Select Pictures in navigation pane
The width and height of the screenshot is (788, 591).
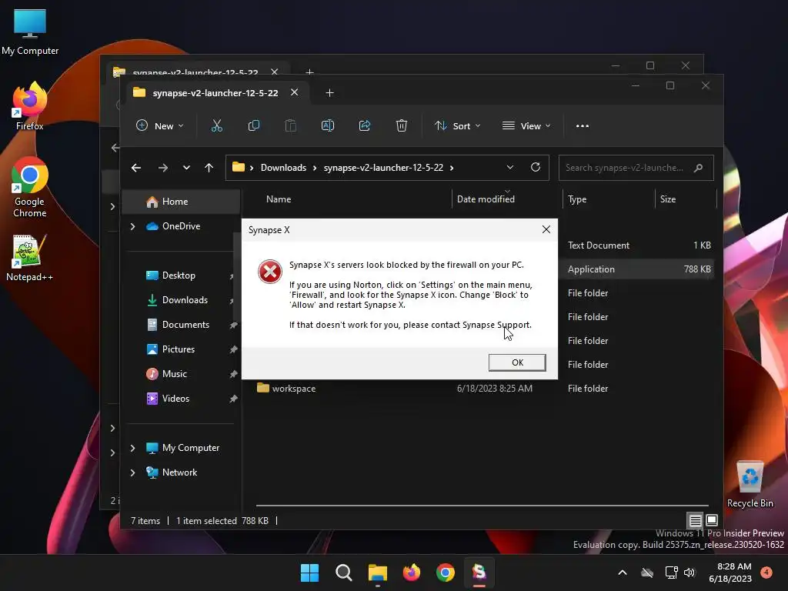coord(181,349)
